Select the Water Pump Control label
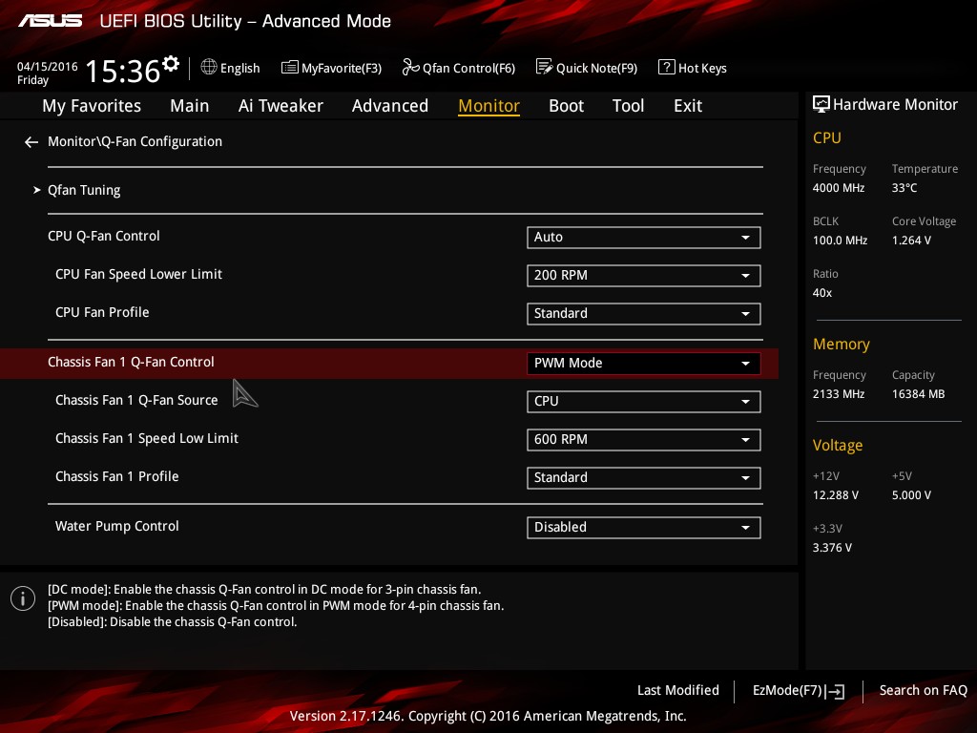The height and width of the screenshot is (733, 977). point(117,527)
